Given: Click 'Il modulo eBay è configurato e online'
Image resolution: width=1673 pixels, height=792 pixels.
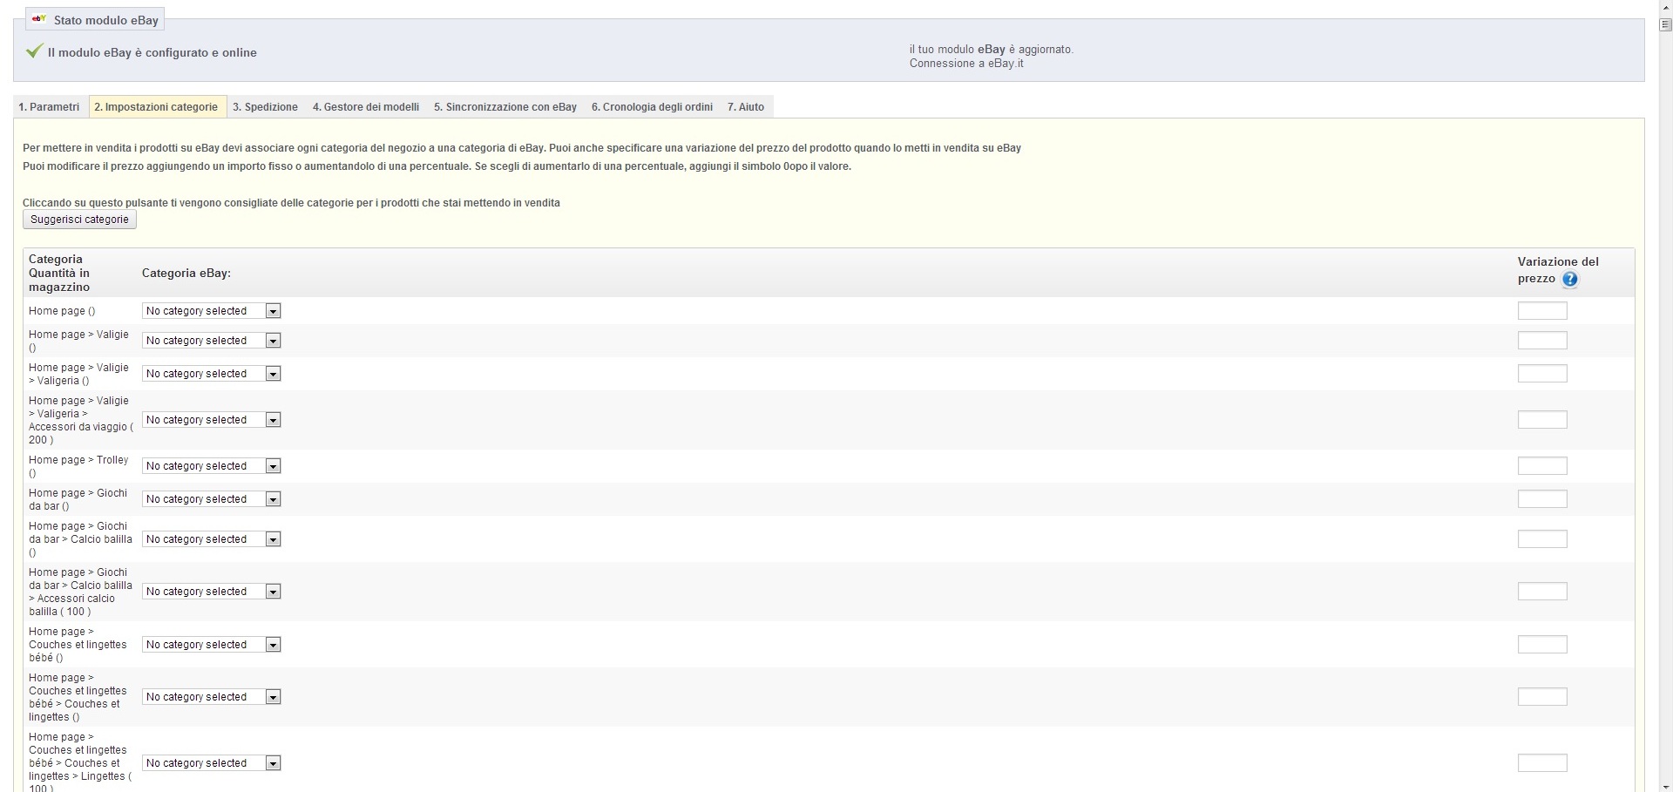Looking at the screenshot, I should point(152,53).
